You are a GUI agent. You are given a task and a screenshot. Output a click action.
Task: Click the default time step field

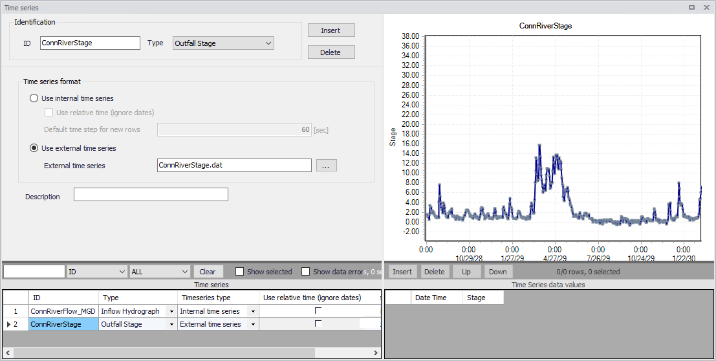pos(234,129)
